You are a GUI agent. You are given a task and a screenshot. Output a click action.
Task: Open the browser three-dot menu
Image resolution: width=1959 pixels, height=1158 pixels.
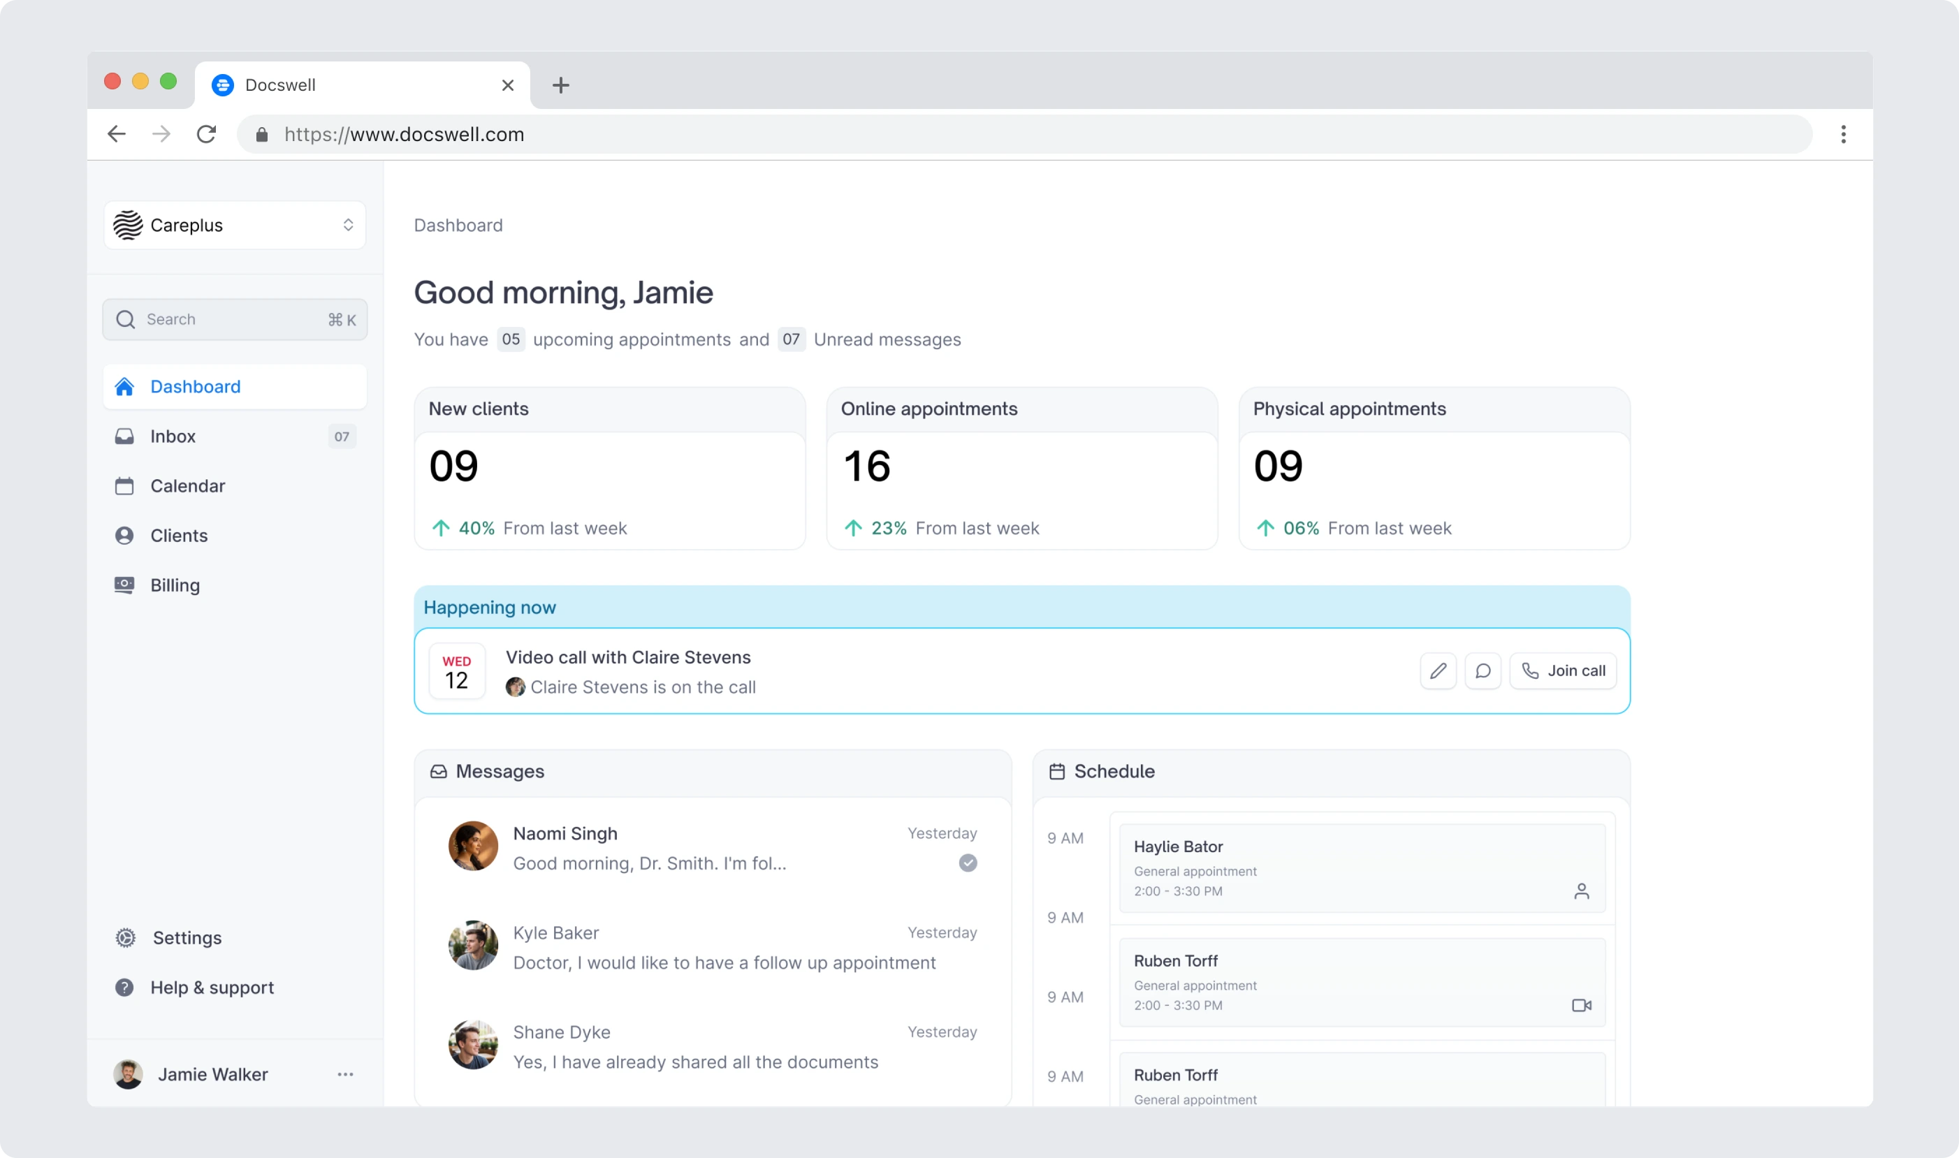coord(1843,134)
